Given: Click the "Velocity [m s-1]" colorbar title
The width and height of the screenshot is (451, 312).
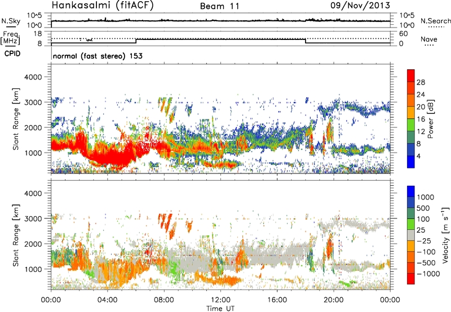Looking at the screenshot, I should (445, 235).
